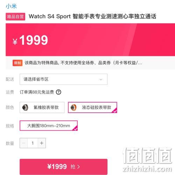
Task: Open the 请选择省市区 delivery dropdown
Action: [x=63, y=79]
